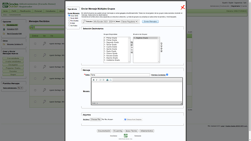Select '1 - Séptimo Grado' in send list
This screenshot has width=251, height=141.
point(146,38)
